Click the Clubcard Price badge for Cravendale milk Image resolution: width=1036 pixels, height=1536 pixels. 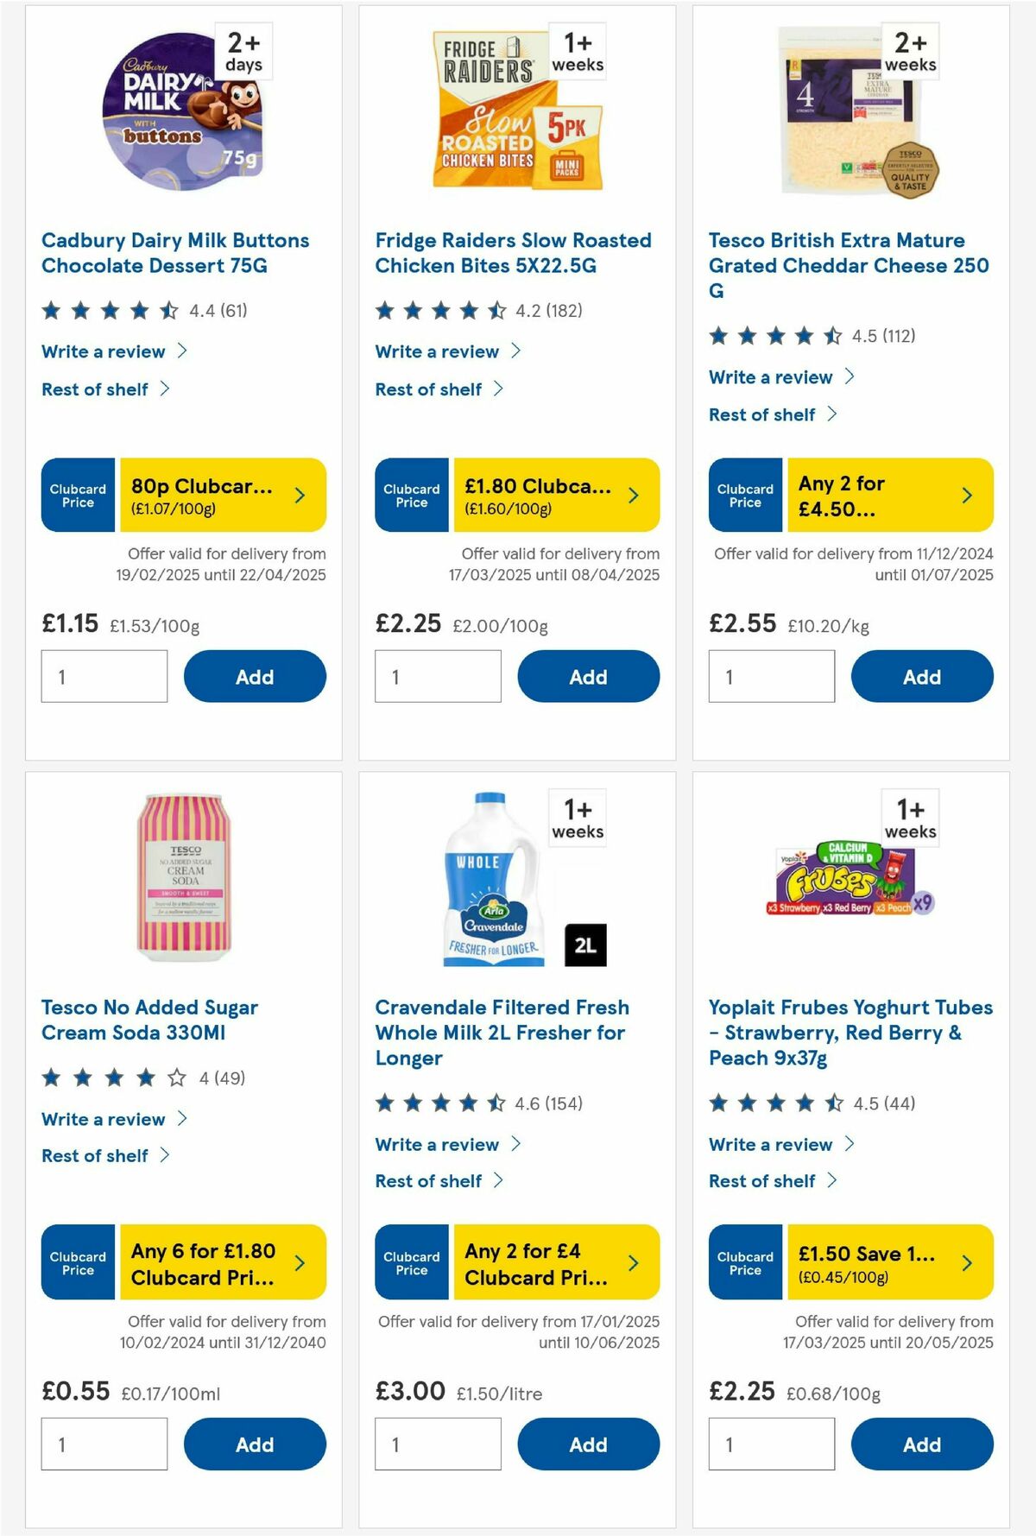coord(411,1261)
